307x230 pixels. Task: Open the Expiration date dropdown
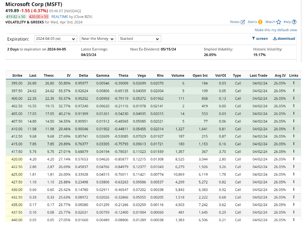pos(55,38)
